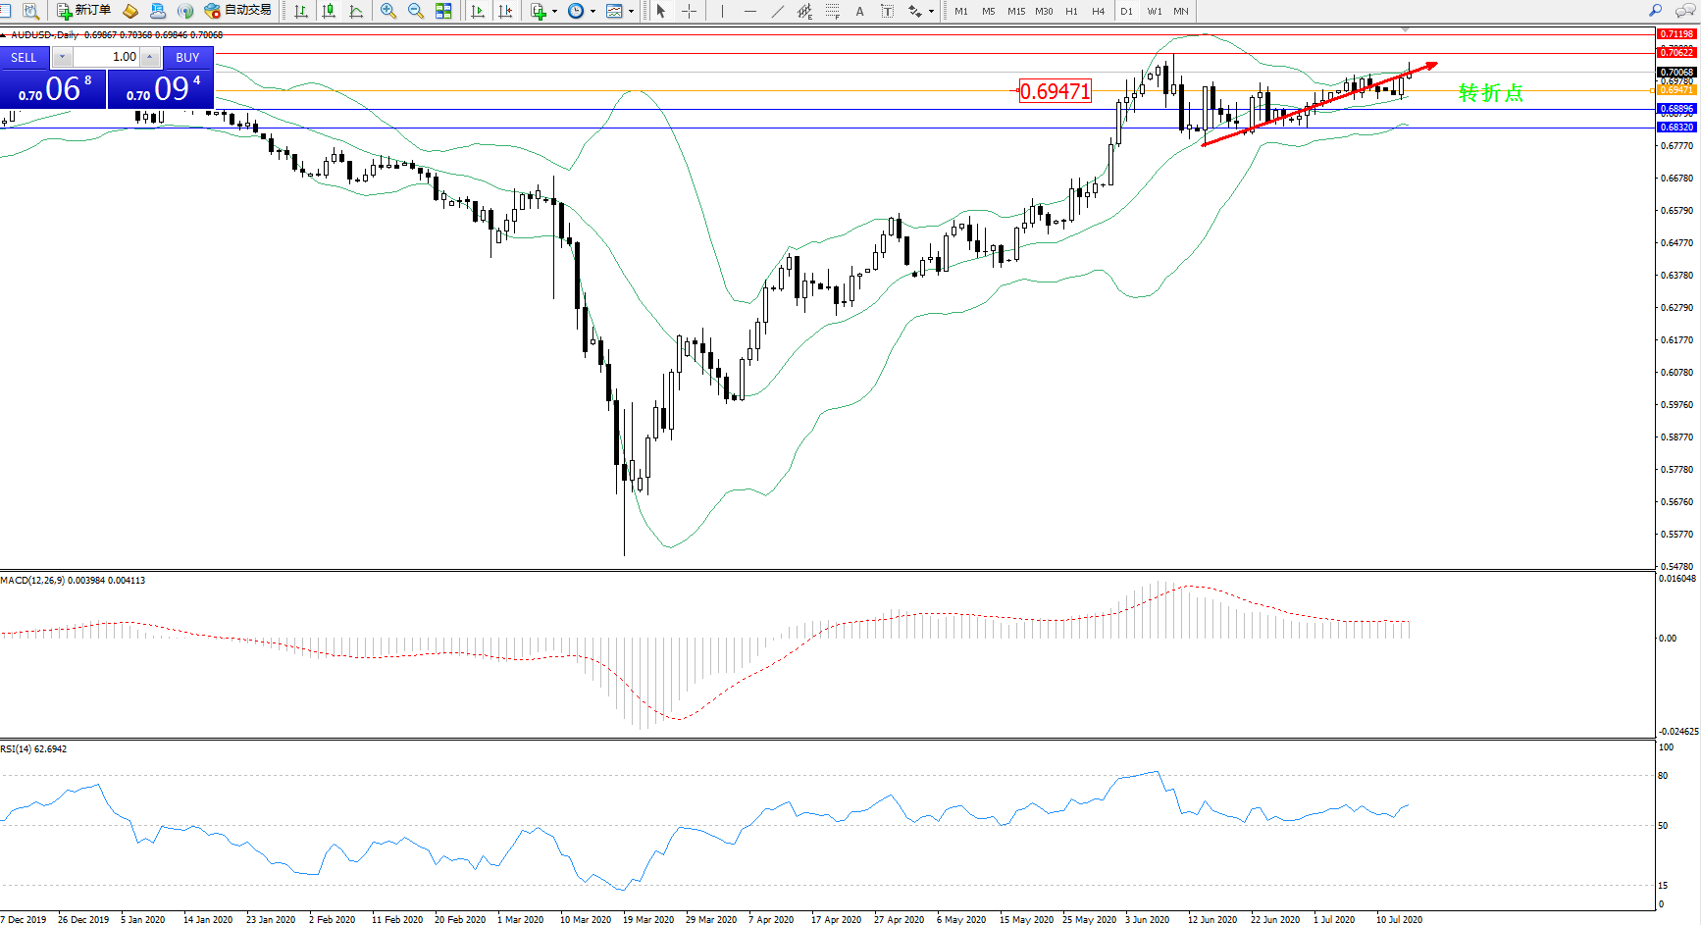Viewport: 1701px width, 925px height.
Task: Select the crosshair tool
Action: tap(690, 11)
